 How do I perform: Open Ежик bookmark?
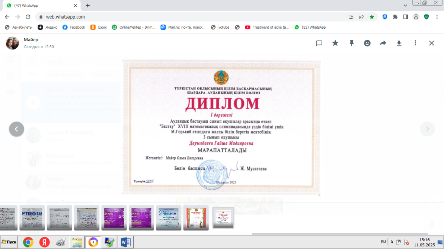pyautogui.click(x=99, y=27)
